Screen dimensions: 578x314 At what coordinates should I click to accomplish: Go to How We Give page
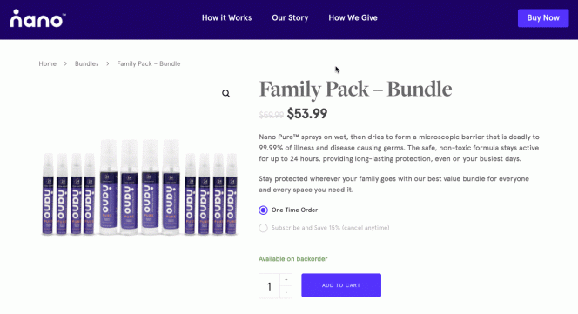(353, 17)
